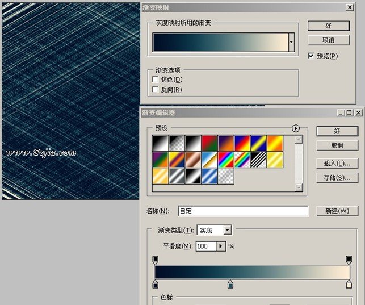Screen dimensions: 365x305
Task: Pick the blue-red-yellow gradient preset
Action: (x=242, y=143)
